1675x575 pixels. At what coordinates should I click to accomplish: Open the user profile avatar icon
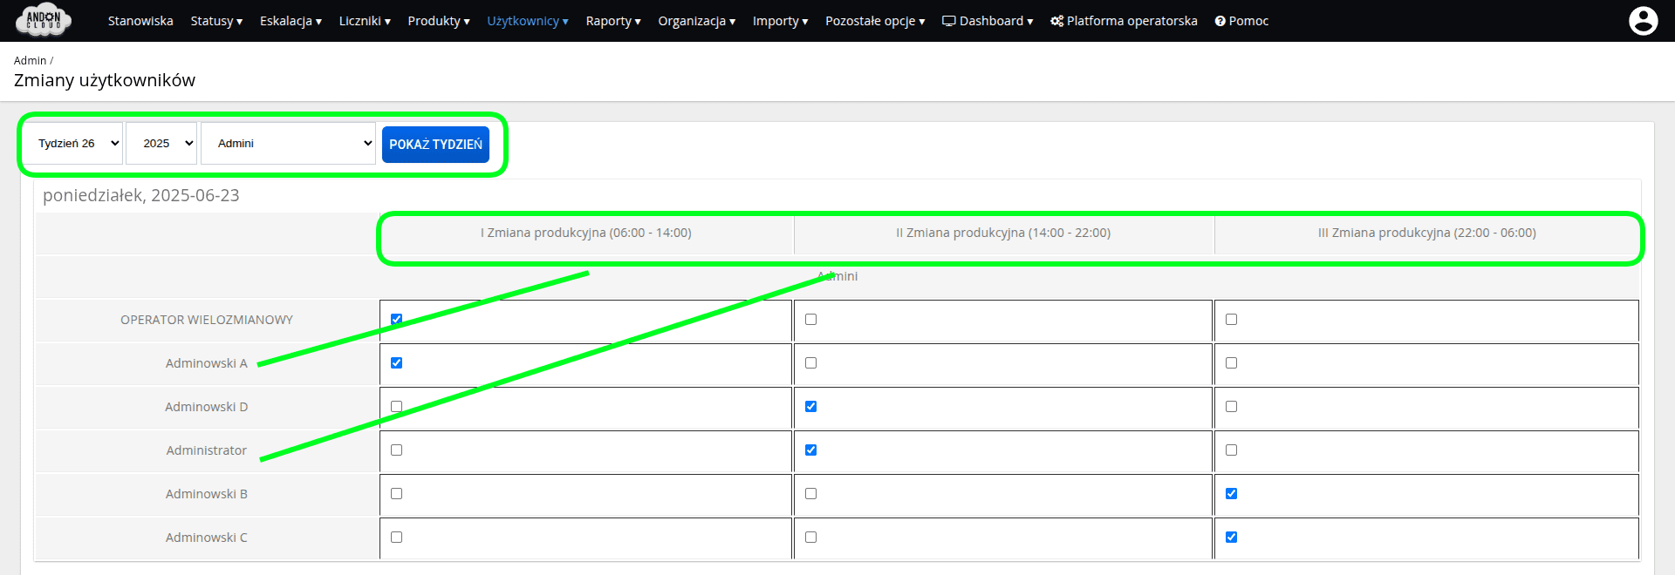tap(1643, 21)
